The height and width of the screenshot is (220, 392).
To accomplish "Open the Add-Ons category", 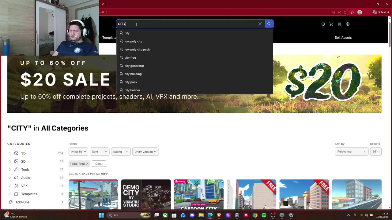I will [22, 202].
